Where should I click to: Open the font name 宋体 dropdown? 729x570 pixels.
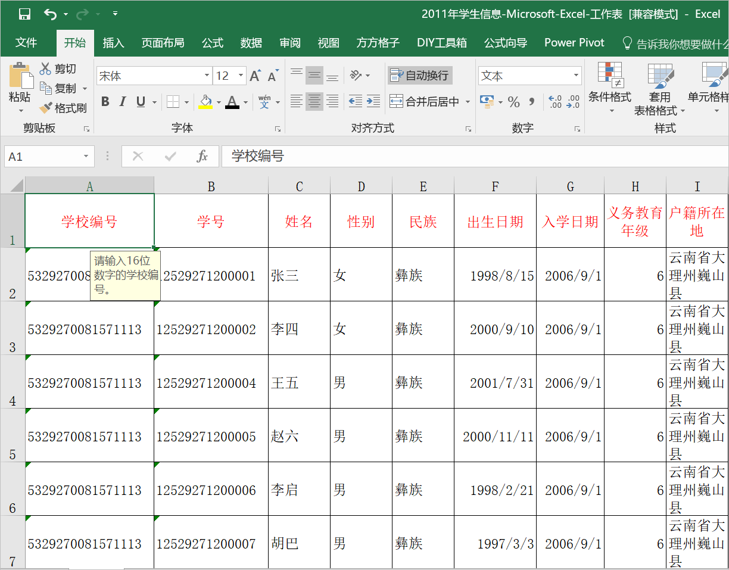[207, 76]
